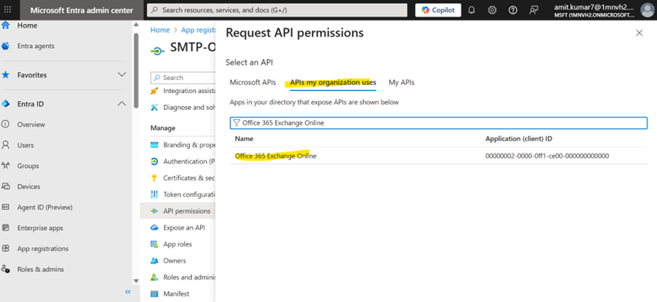This screenshot has width=657, height=302.
Task: Open the help question mark icon
Action: click(512, 10)
